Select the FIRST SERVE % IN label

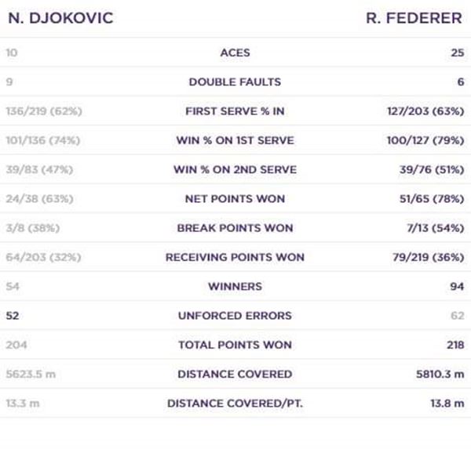[x=235, y=111]
